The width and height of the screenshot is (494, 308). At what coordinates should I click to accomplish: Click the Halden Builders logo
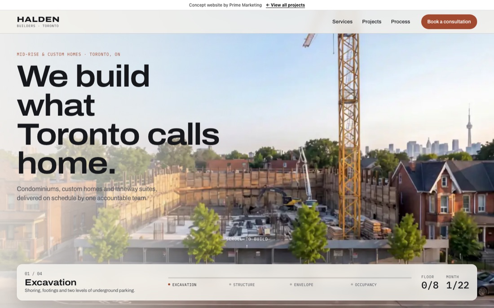point(38,22)
